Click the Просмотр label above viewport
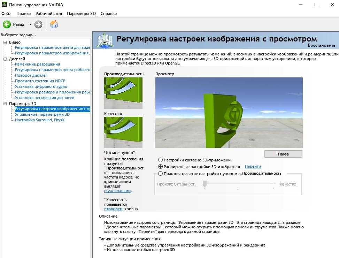Viewport: 339px width, 258px height. [x=165, y=74]
